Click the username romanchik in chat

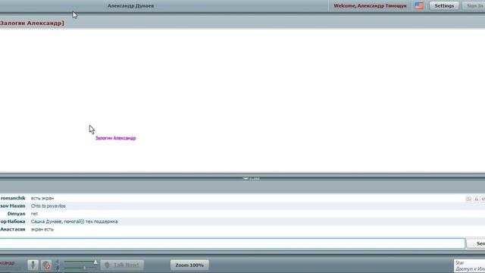[x=13, y=198]
